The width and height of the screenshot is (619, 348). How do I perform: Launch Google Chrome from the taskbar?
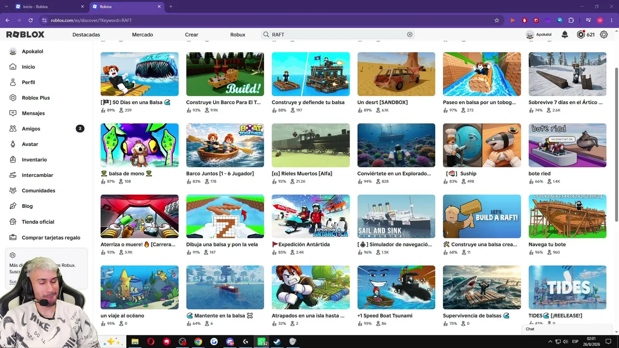[198, 342]
